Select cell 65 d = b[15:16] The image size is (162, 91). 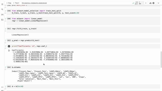point(83,86)
